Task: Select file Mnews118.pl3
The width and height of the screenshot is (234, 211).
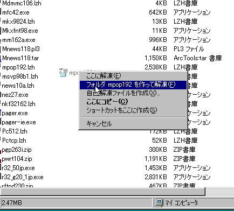Action: (x=21, y=49)
